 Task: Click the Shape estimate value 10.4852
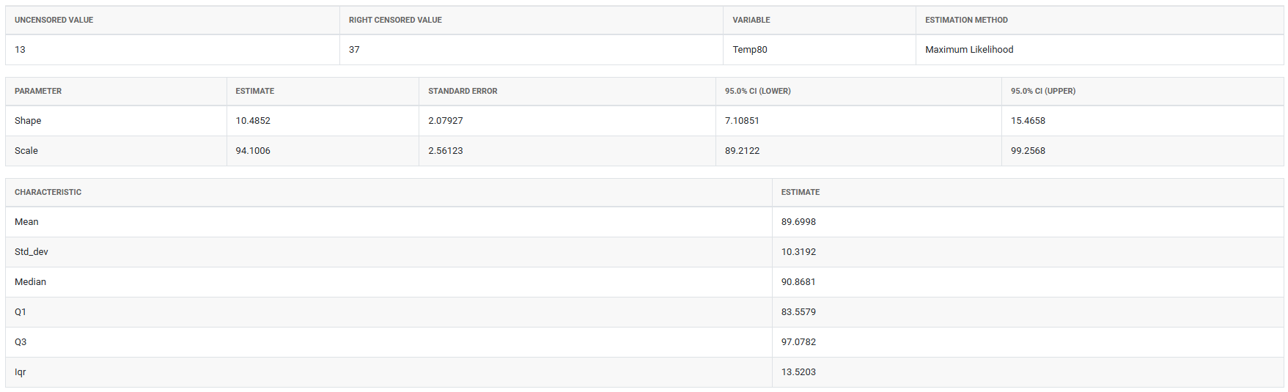253,121
